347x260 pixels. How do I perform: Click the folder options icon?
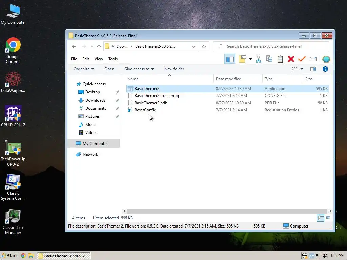(242, 59)
